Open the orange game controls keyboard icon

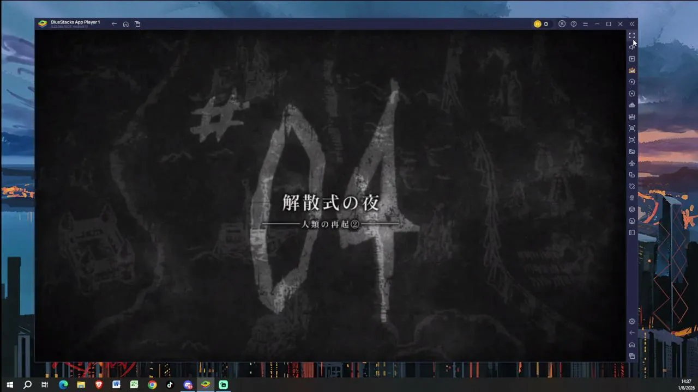pyautogui.click(x=632, y=70)
